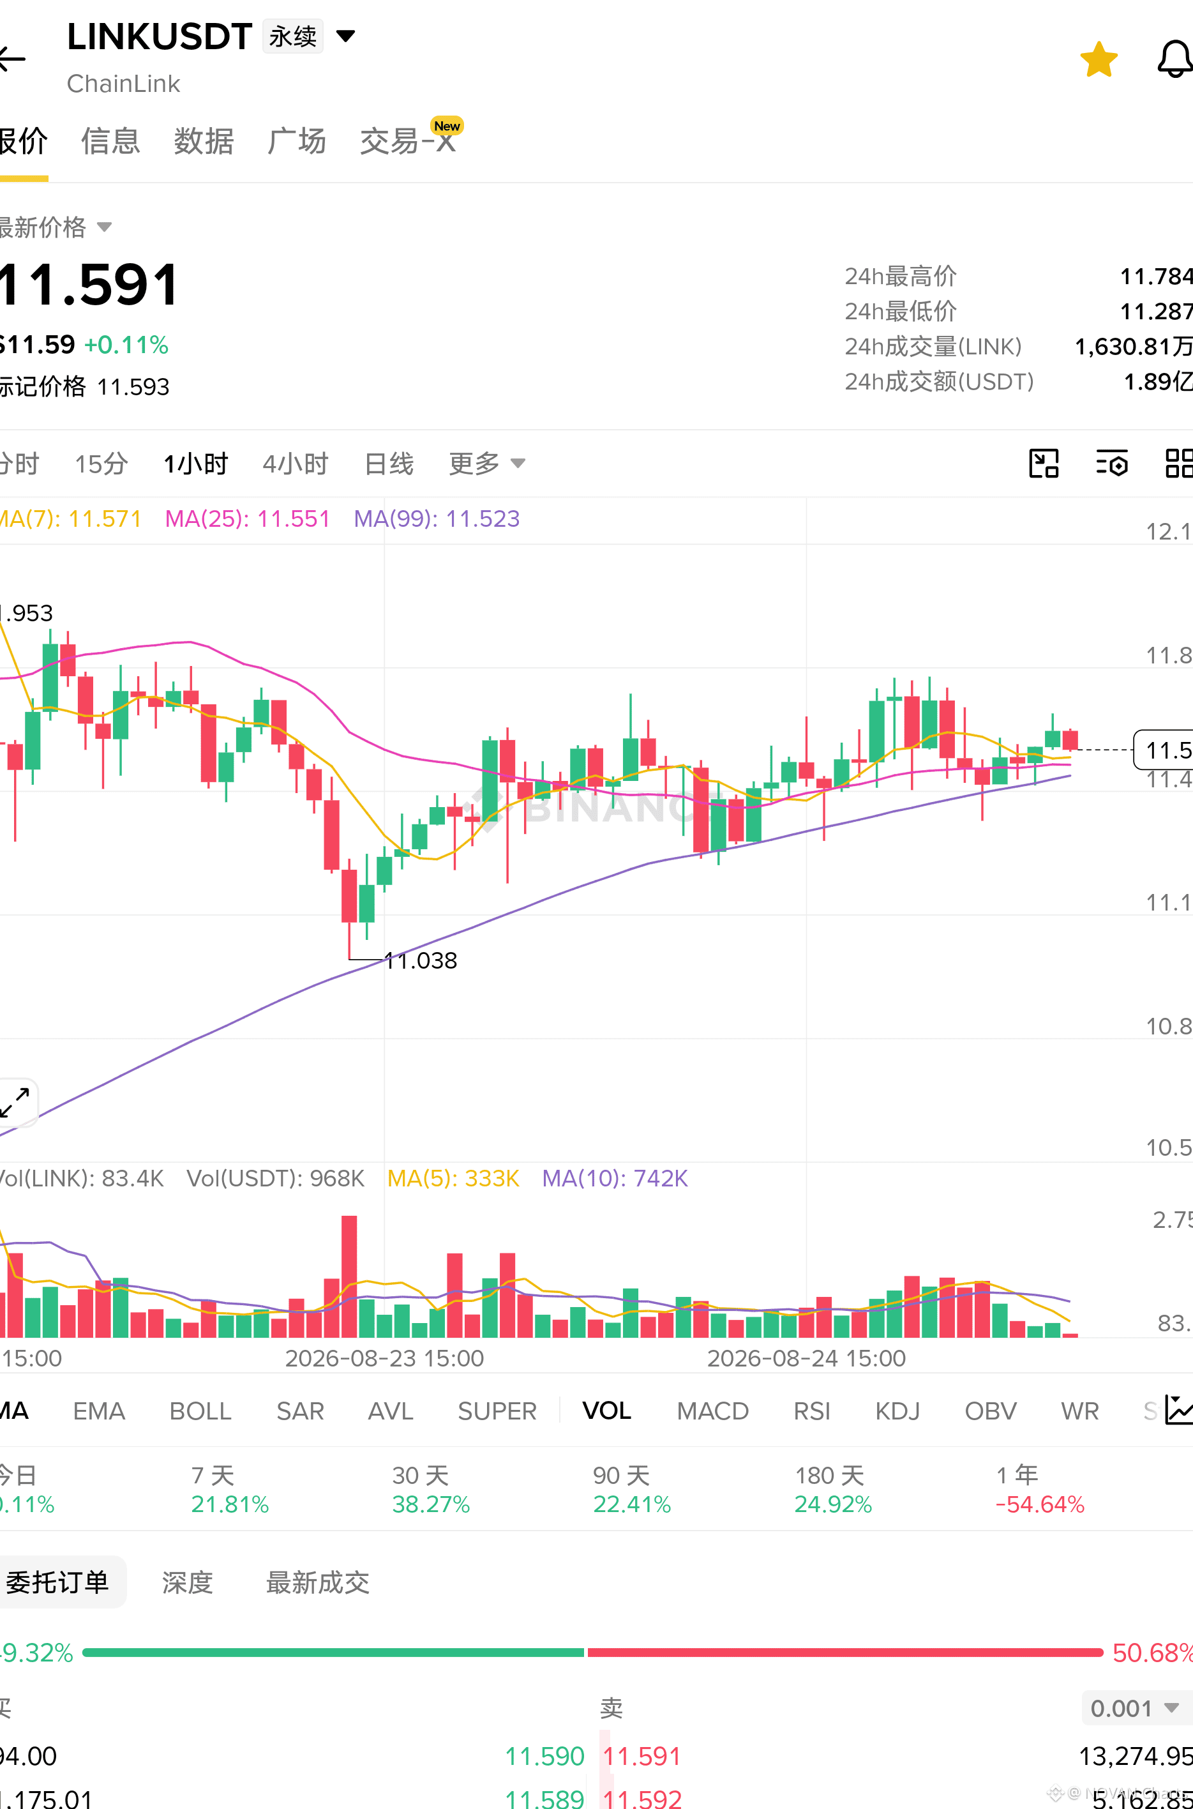Tap the 1 年 -54.64% change
The image size is (1193, 1809).
click(1040, 1490)
